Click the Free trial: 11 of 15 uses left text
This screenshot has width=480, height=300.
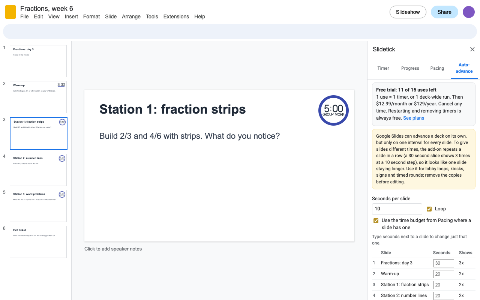[406, 90]
